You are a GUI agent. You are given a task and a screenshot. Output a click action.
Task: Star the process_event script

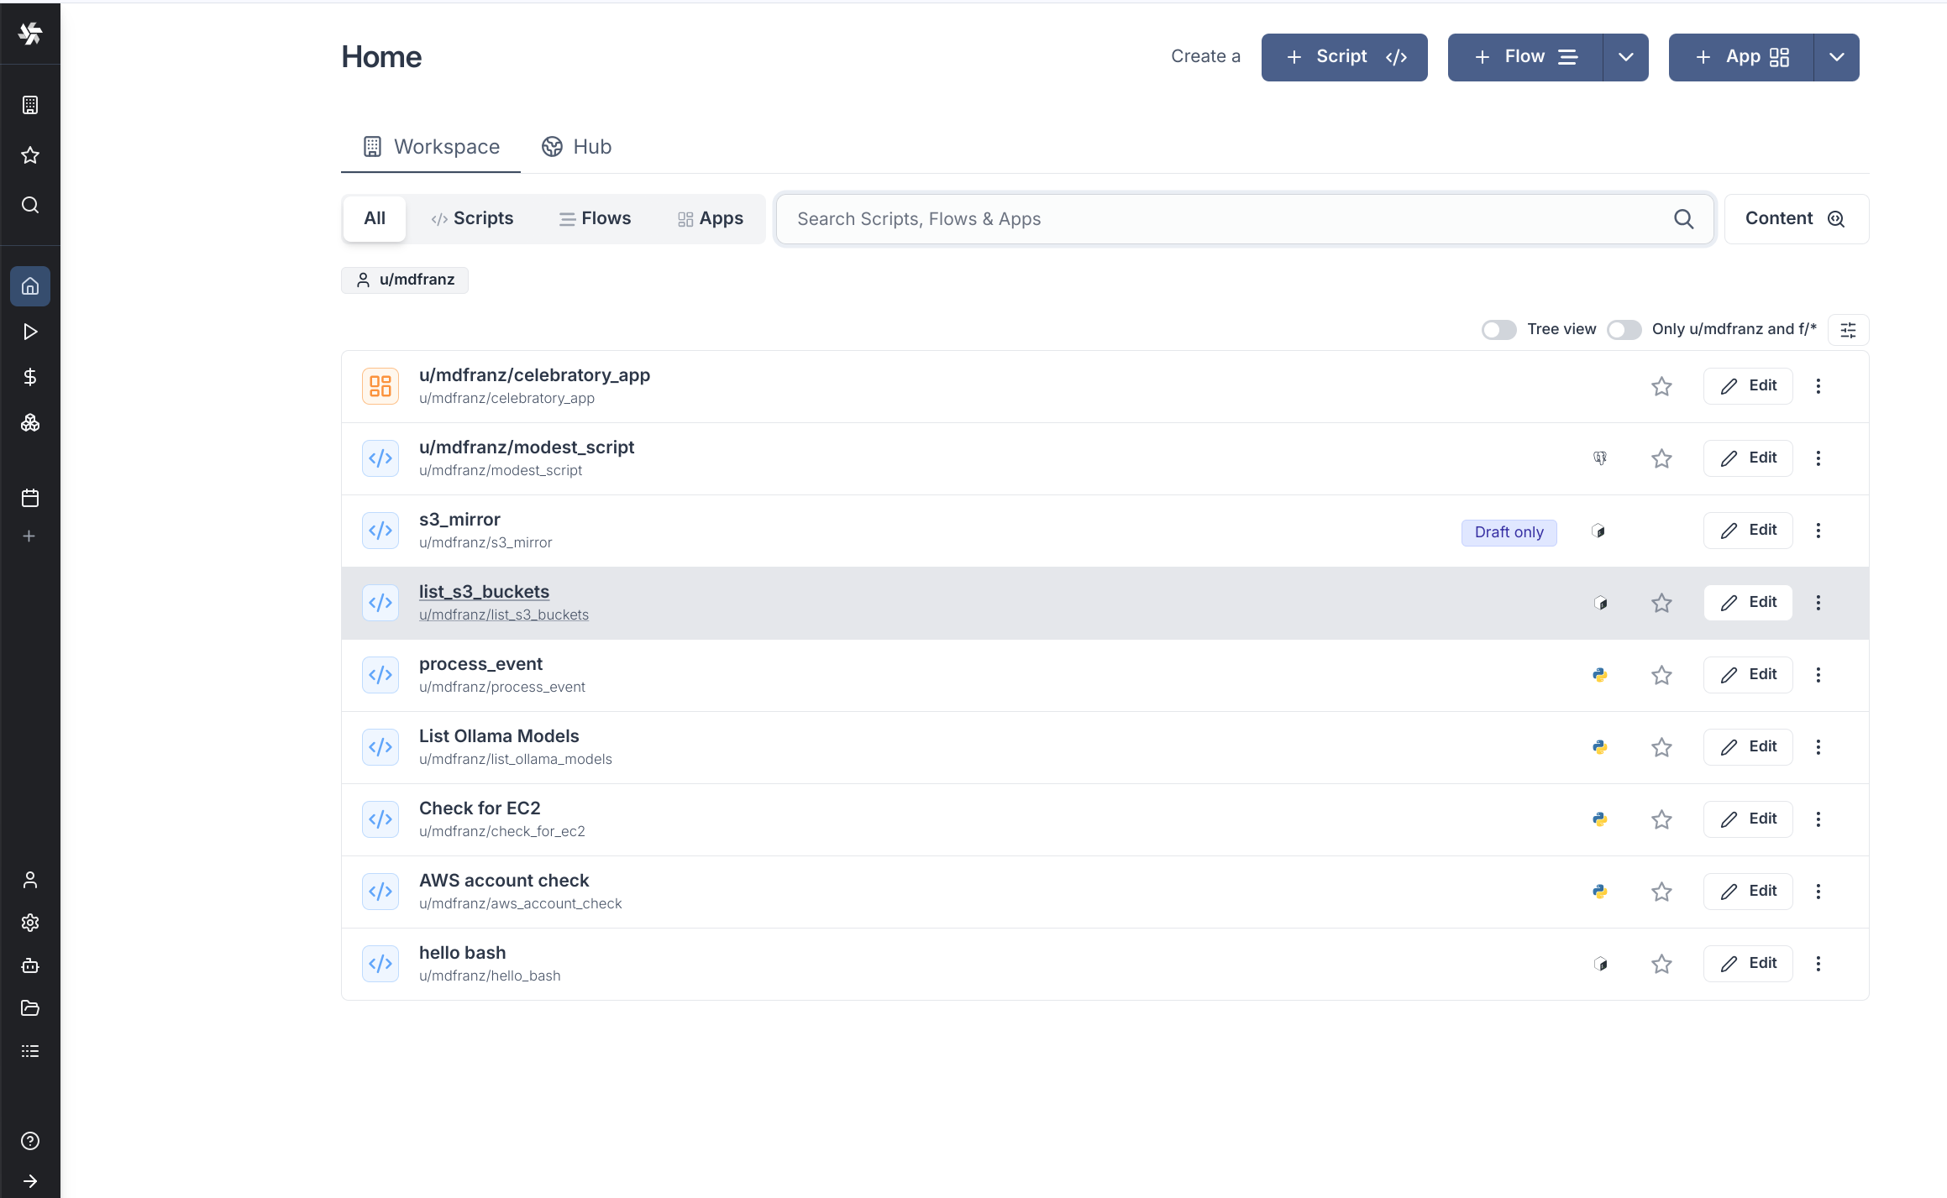pos(1661,675)
